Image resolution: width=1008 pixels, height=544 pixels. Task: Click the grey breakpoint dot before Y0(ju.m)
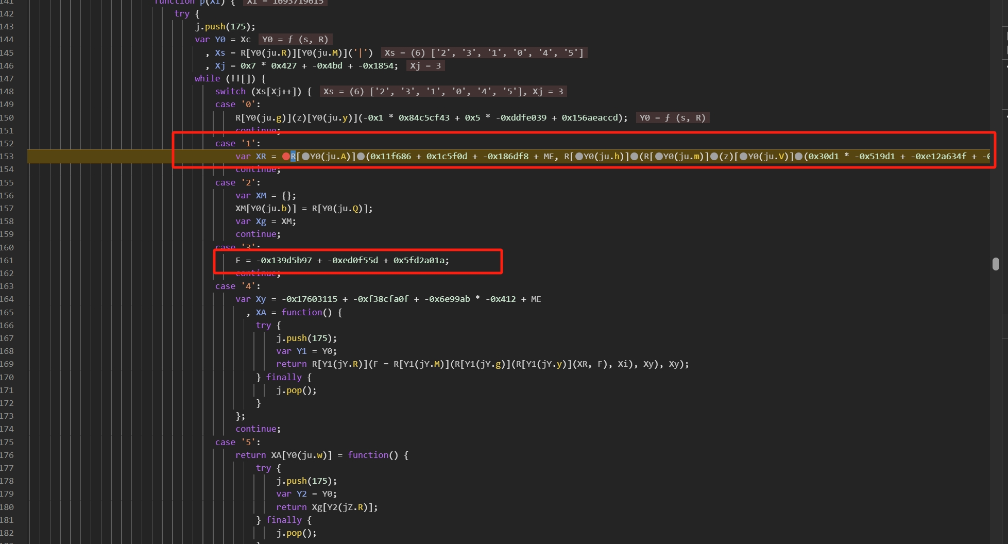pos(658,157)
